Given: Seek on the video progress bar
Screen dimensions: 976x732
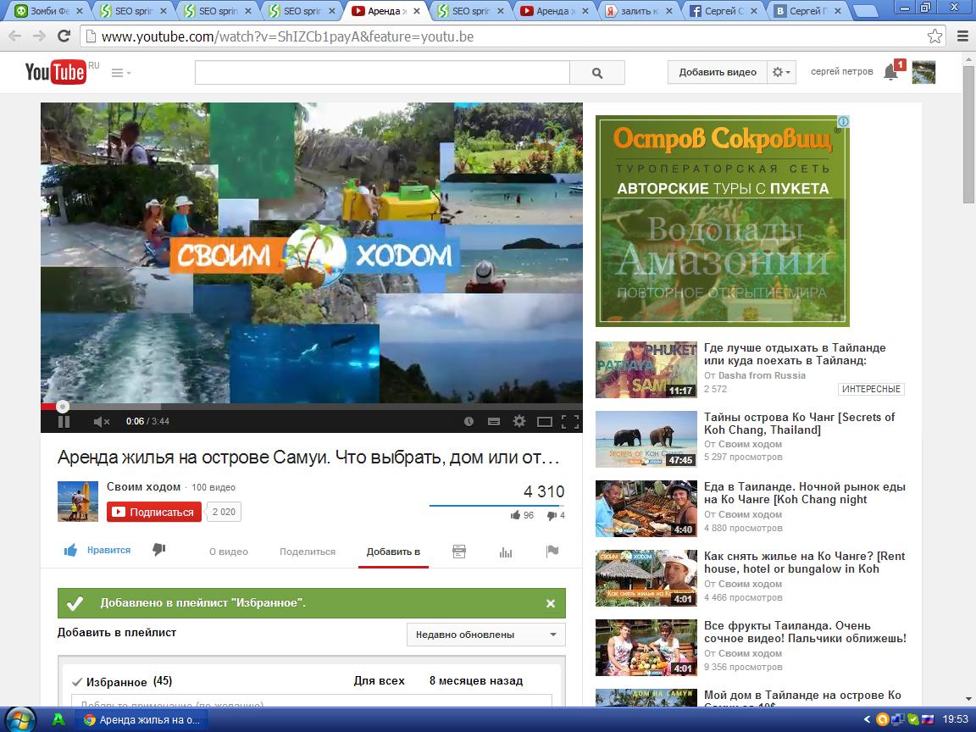Looking at the screenshot, I should (311, 407).
